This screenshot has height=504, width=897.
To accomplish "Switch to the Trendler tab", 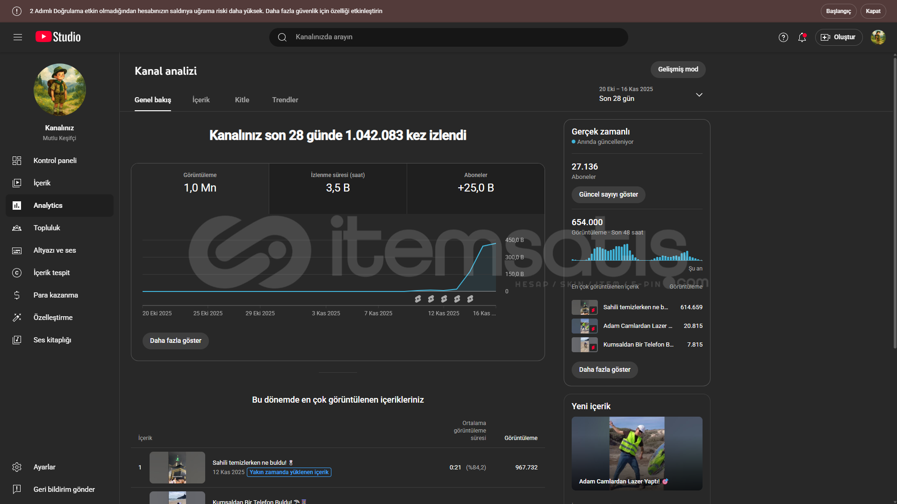I will [x=285, y=100].
